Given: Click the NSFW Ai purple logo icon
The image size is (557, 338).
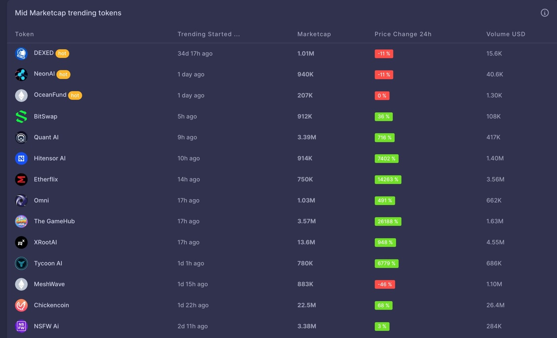Looking at the screenshot, I should click(21, 326).
